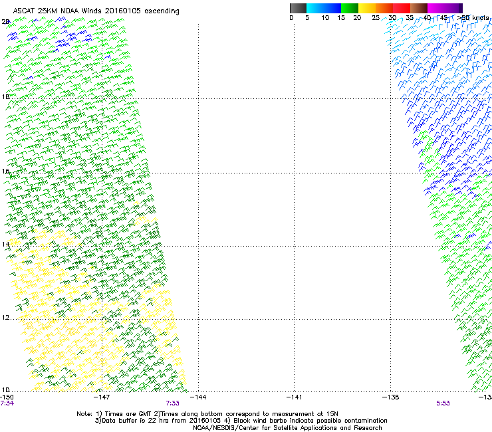Click the -138 longitude axis label
Viewport: 492px width, 432px height.
click(x=391, y=397)
